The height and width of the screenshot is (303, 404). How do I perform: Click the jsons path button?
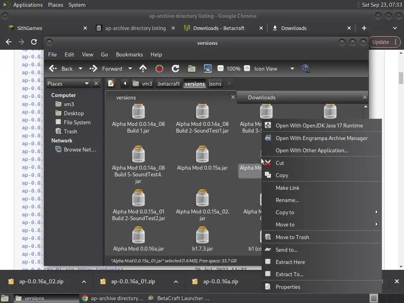click(215, 84)
